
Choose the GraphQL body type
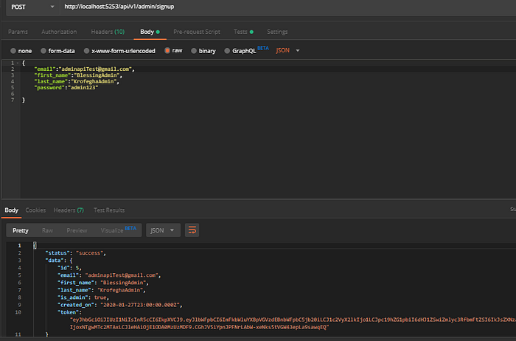pyautogui.click(x=227, y=51)
